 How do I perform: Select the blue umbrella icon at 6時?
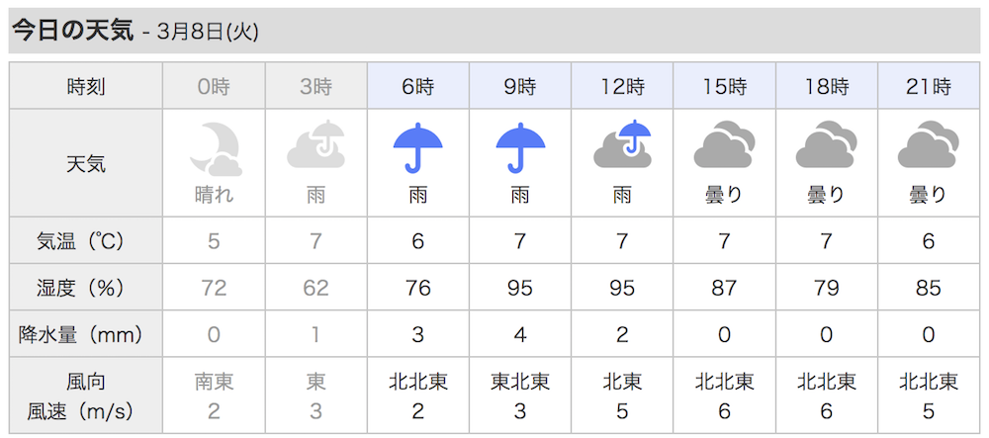[417, 148]
